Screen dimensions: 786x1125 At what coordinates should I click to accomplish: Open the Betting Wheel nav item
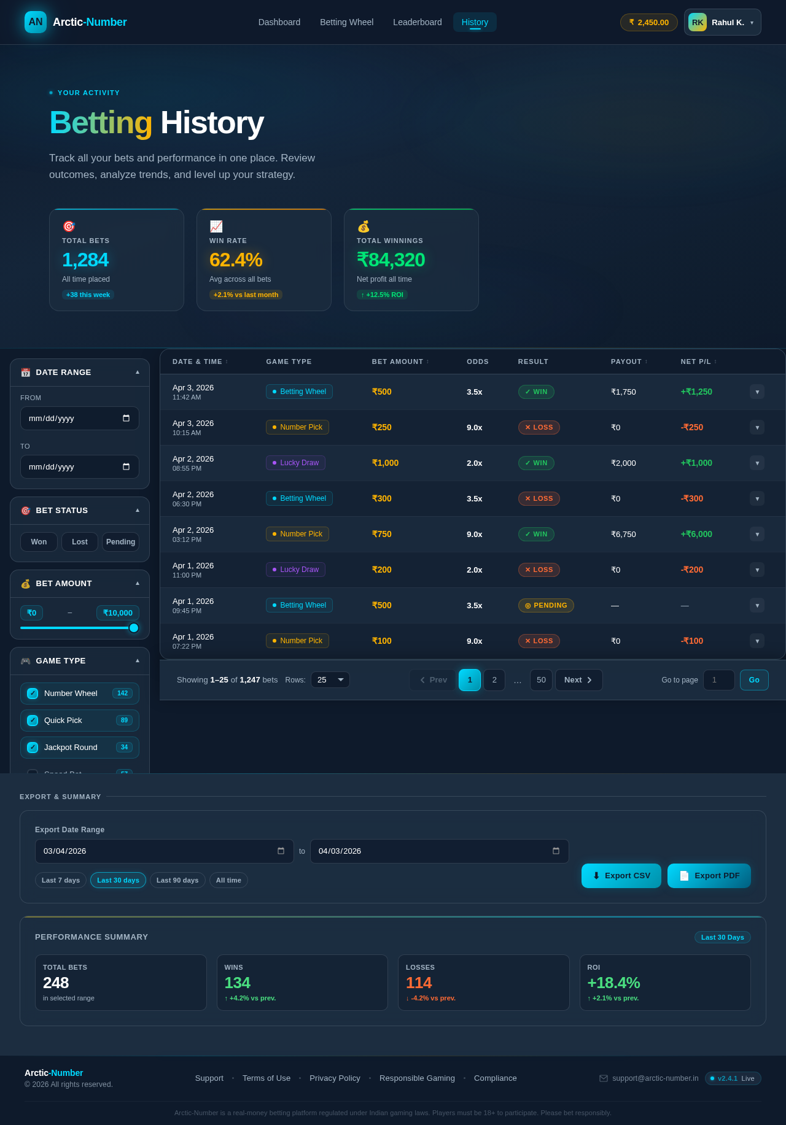coord(346,22)
